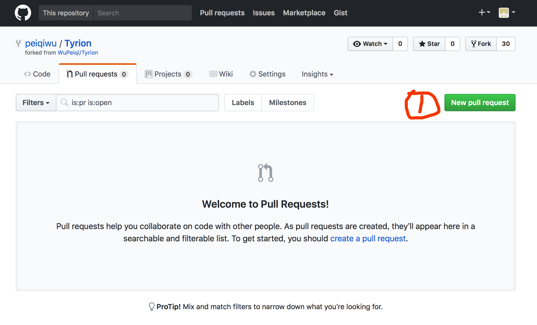The height and width of the screenshot is (325, 537).
Task: Click the fork icon beside peiqiwu
Action: pos(18,43)
